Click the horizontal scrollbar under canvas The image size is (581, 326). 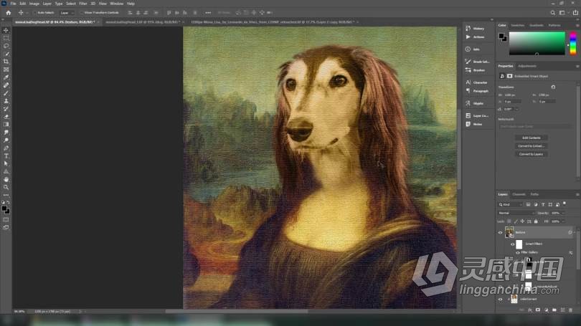[x=237, y=312]
